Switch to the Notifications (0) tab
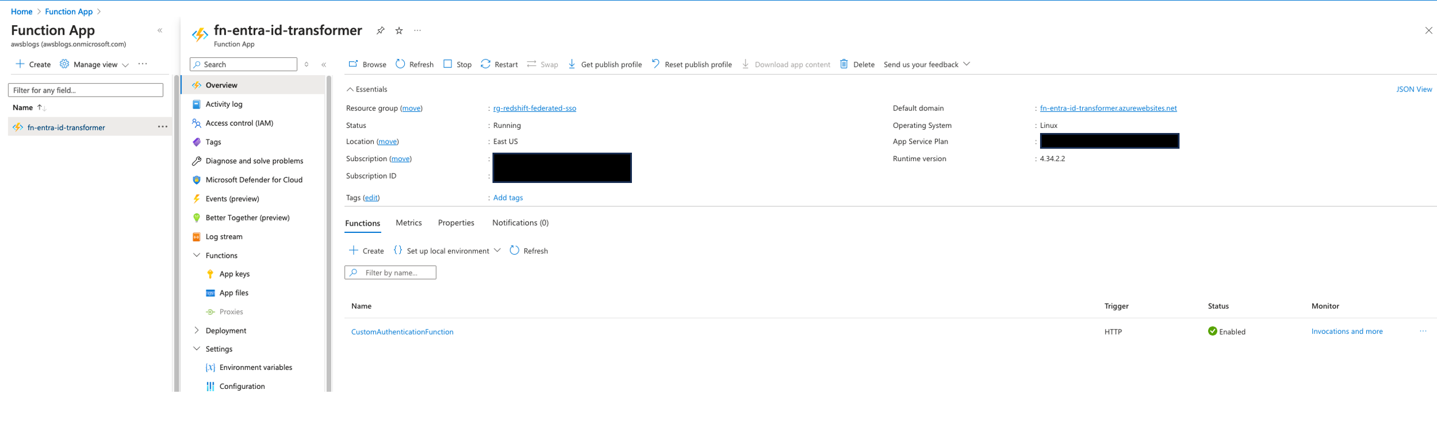The width and height of the screenshot is (1437, 440). coord(521,223)
